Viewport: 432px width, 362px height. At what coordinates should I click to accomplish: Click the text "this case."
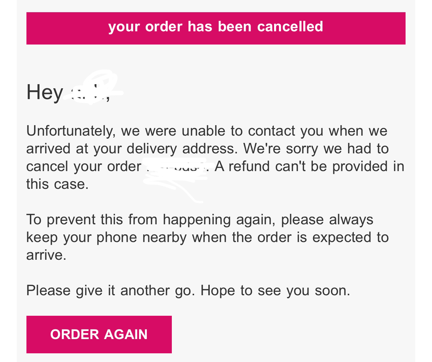click(57, 184)
